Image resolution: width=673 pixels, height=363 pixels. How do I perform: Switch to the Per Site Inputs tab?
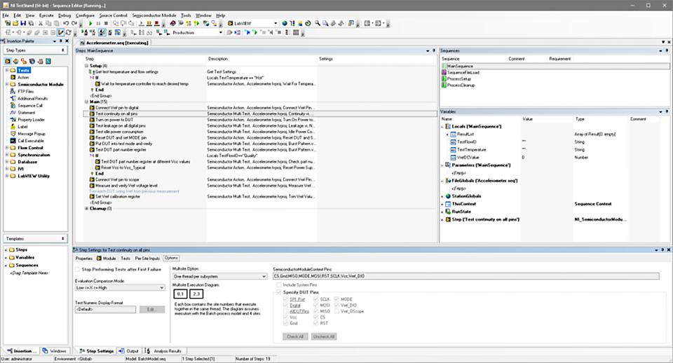click(147, 259)
